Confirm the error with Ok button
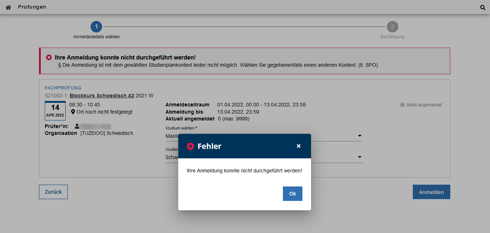The image size is (490, 233). point(292,194)
